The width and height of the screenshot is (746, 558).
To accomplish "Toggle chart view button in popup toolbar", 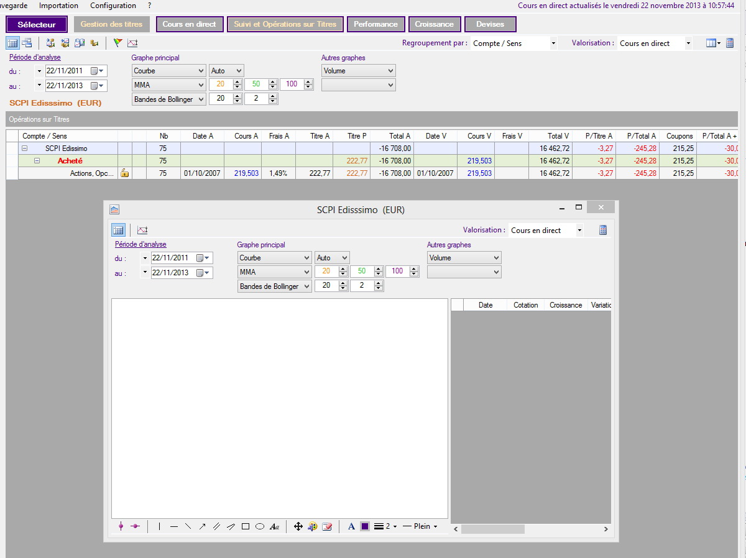I will click(x=142, y=230).
